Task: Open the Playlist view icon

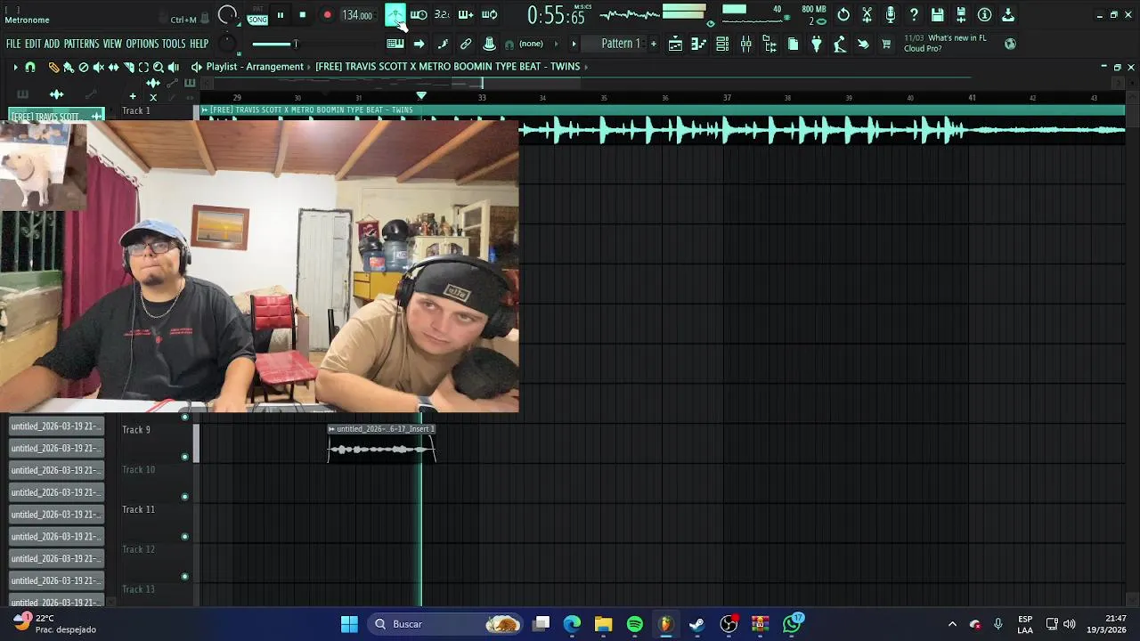Action: [675, 44]
